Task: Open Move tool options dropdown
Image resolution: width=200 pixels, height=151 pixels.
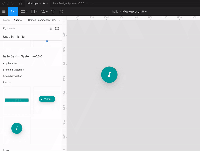Action: point(16,12)
